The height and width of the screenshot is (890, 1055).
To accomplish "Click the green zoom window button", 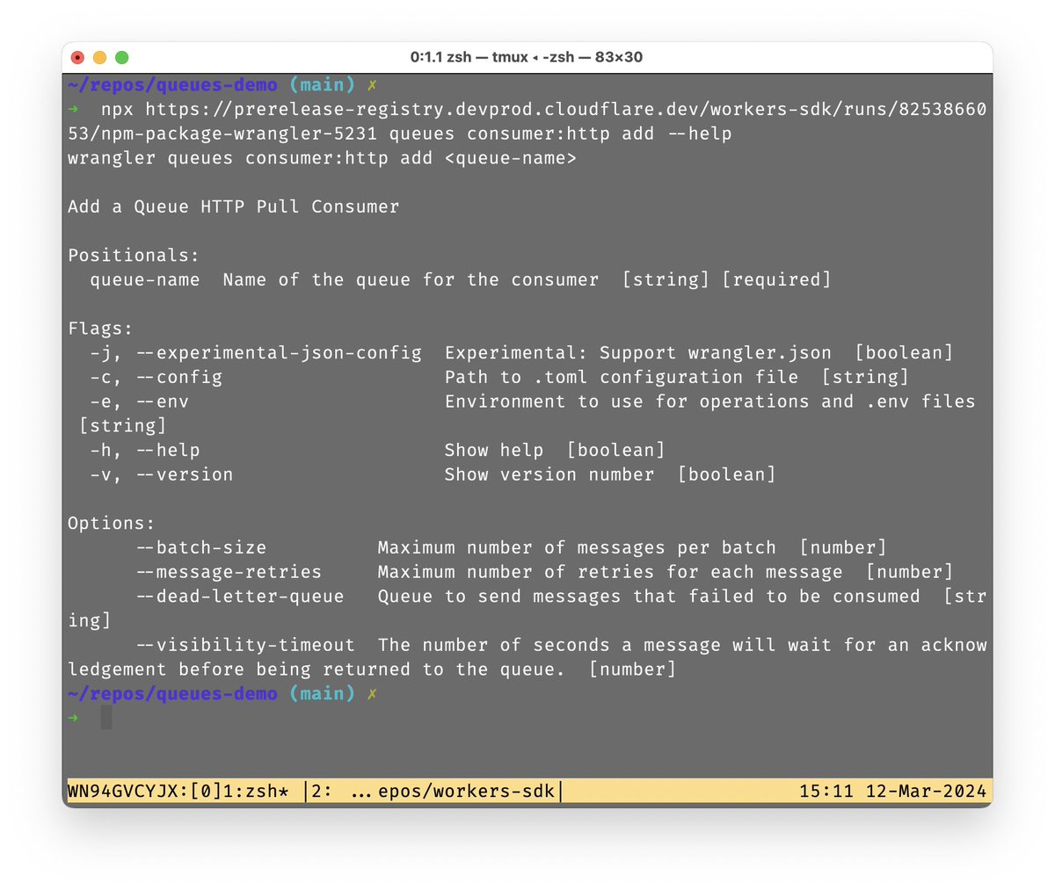I will [122, 57].
